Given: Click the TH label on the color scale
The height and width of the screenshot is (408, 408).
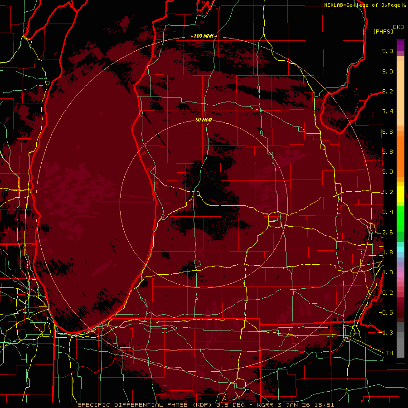Looking at the screenshot, I should 389,353.
